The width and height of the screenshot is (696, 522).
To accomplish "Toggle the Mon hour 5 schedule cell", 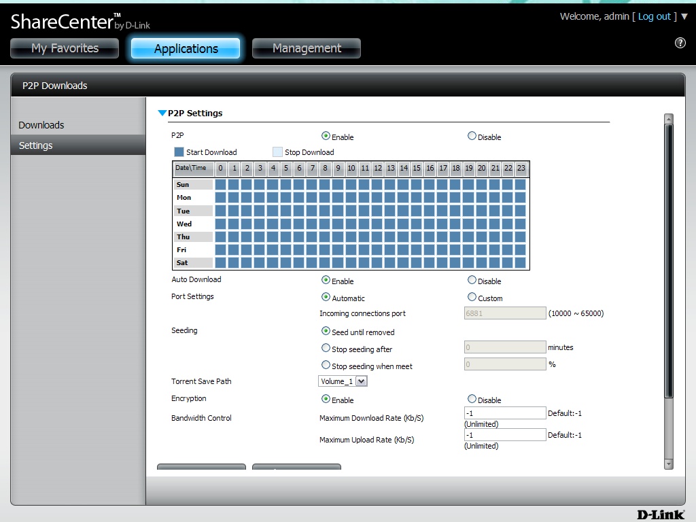I will click(286, 198).
